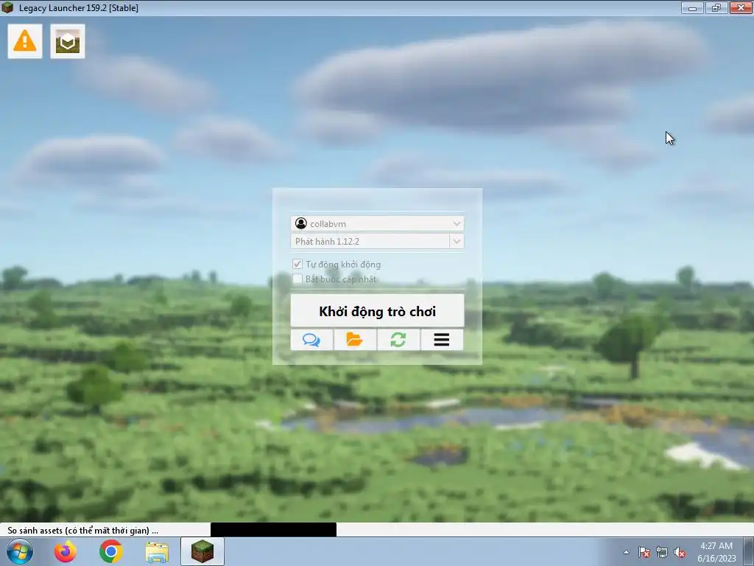Close the Legacy Launcher window

[x=741, y=7]
